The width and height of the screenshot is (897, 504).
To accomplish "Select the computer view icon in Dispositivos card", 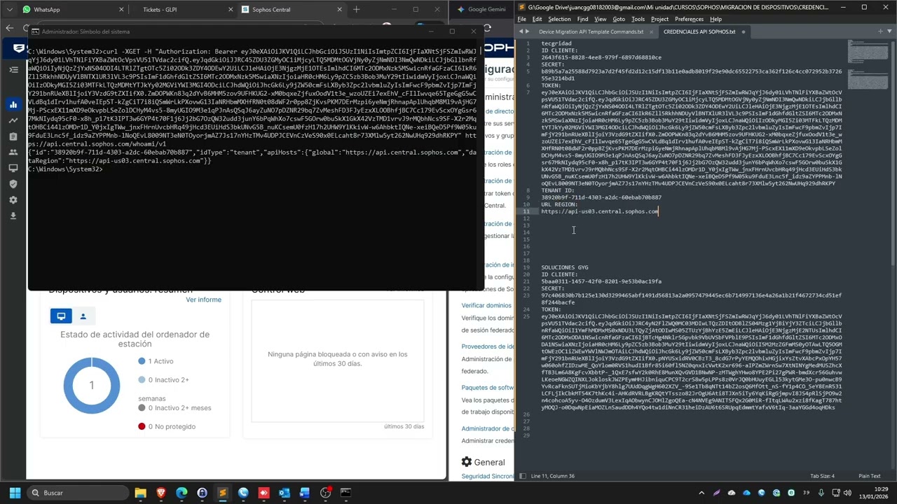I will (61, 316).
